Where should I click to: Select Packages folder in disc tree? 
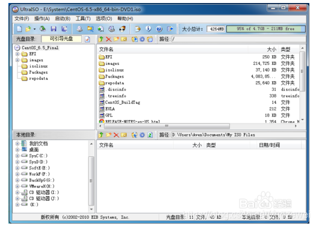point(39,72)
